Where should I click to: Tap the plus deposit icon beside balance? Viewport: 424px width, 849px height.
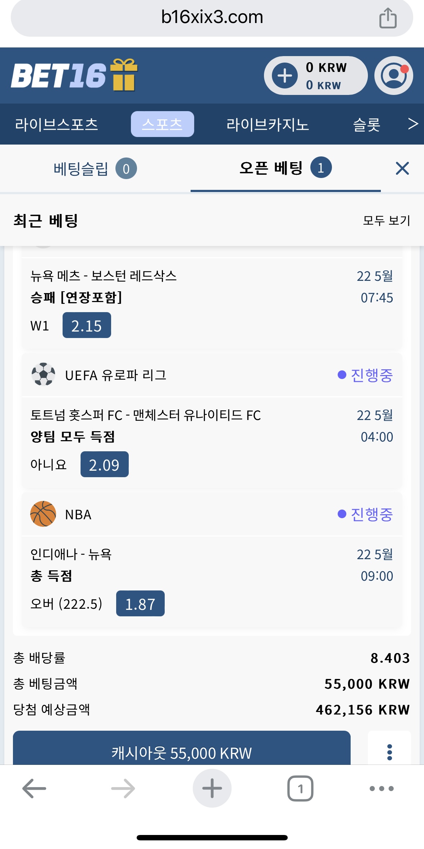pos(285,76)
